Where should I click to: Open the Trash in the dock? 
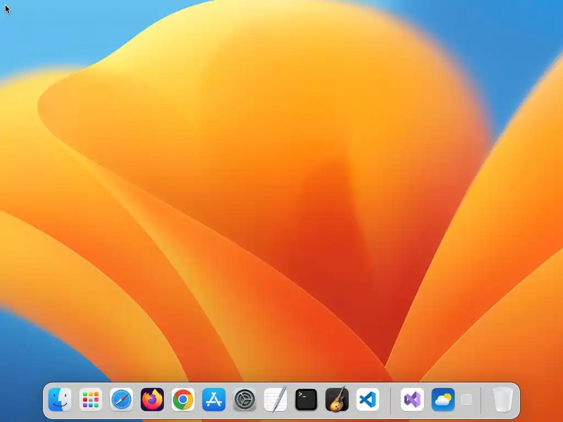pyautogui.click(x=503, y=399)
